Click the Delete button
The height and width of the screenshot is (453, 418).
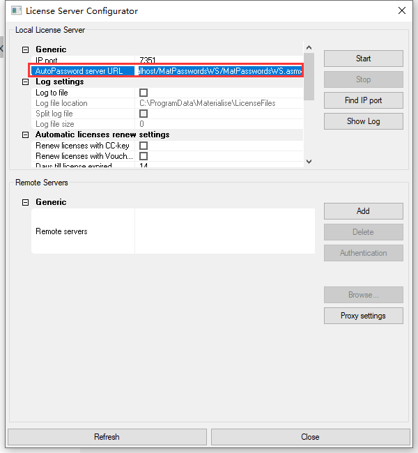click(x=364, y=232)
